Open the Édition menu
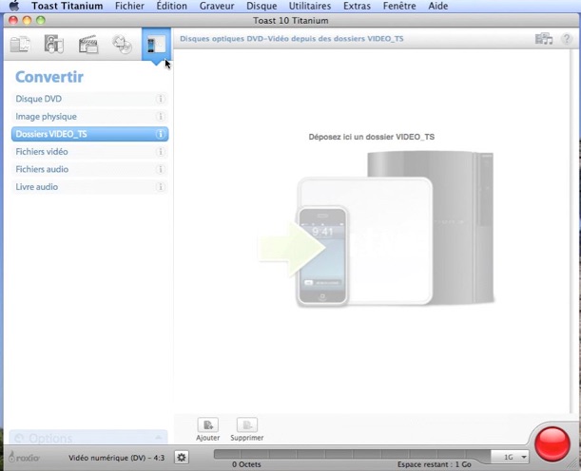Image resolution: width=581 pixels, height=471 pixels. tap(171, 6)
